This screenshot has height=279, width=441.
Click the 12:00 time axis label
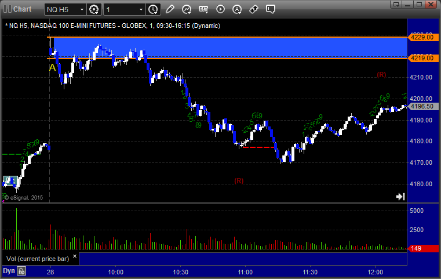[375, 272]
